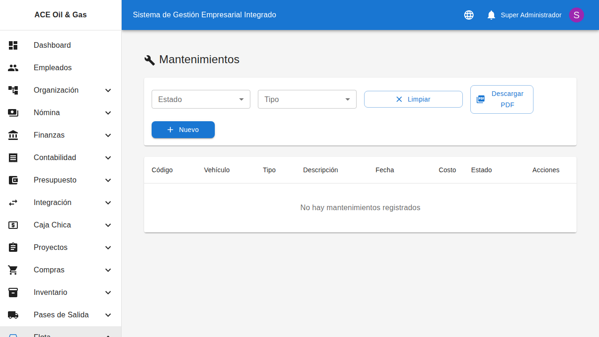The height and width of the screenshot is (337, 599).
Task: Expand the Organización section
Action: [x=108, y=90]
